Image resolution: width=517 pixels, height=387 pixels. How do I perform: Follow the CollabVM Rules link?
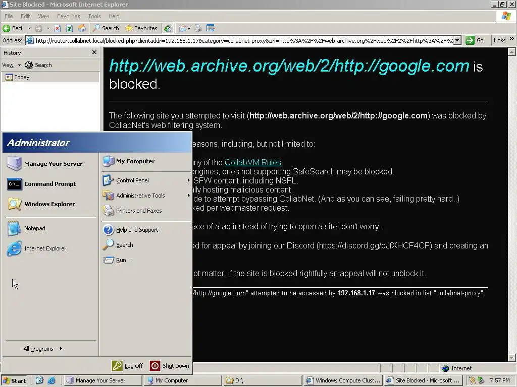point(253,162)
